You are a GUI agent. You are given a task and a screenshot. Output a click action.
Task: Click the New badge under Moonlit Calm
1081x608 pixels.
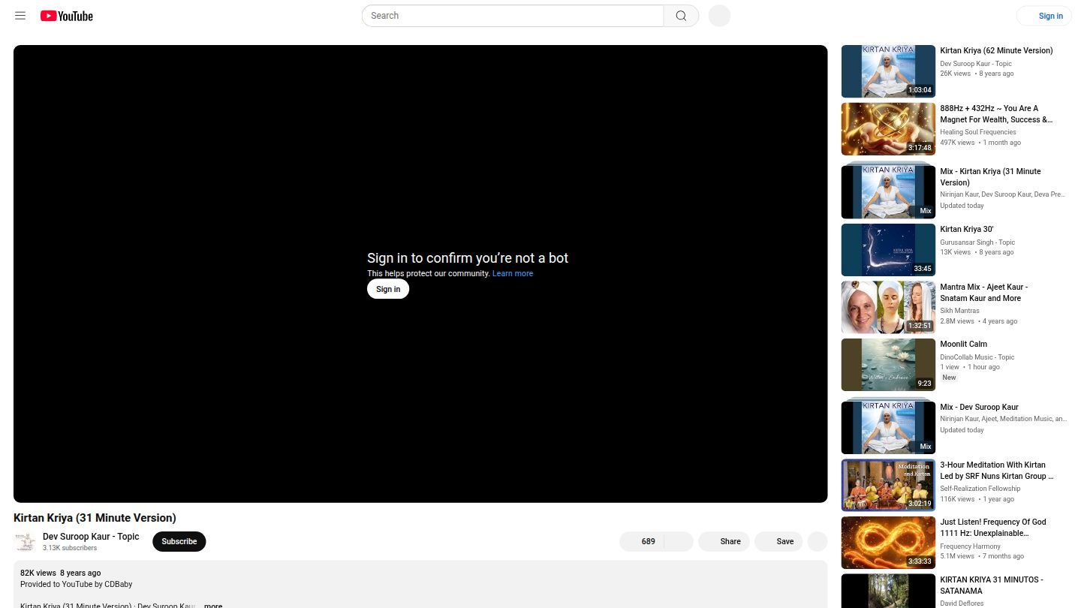click(x=950, y=378)
